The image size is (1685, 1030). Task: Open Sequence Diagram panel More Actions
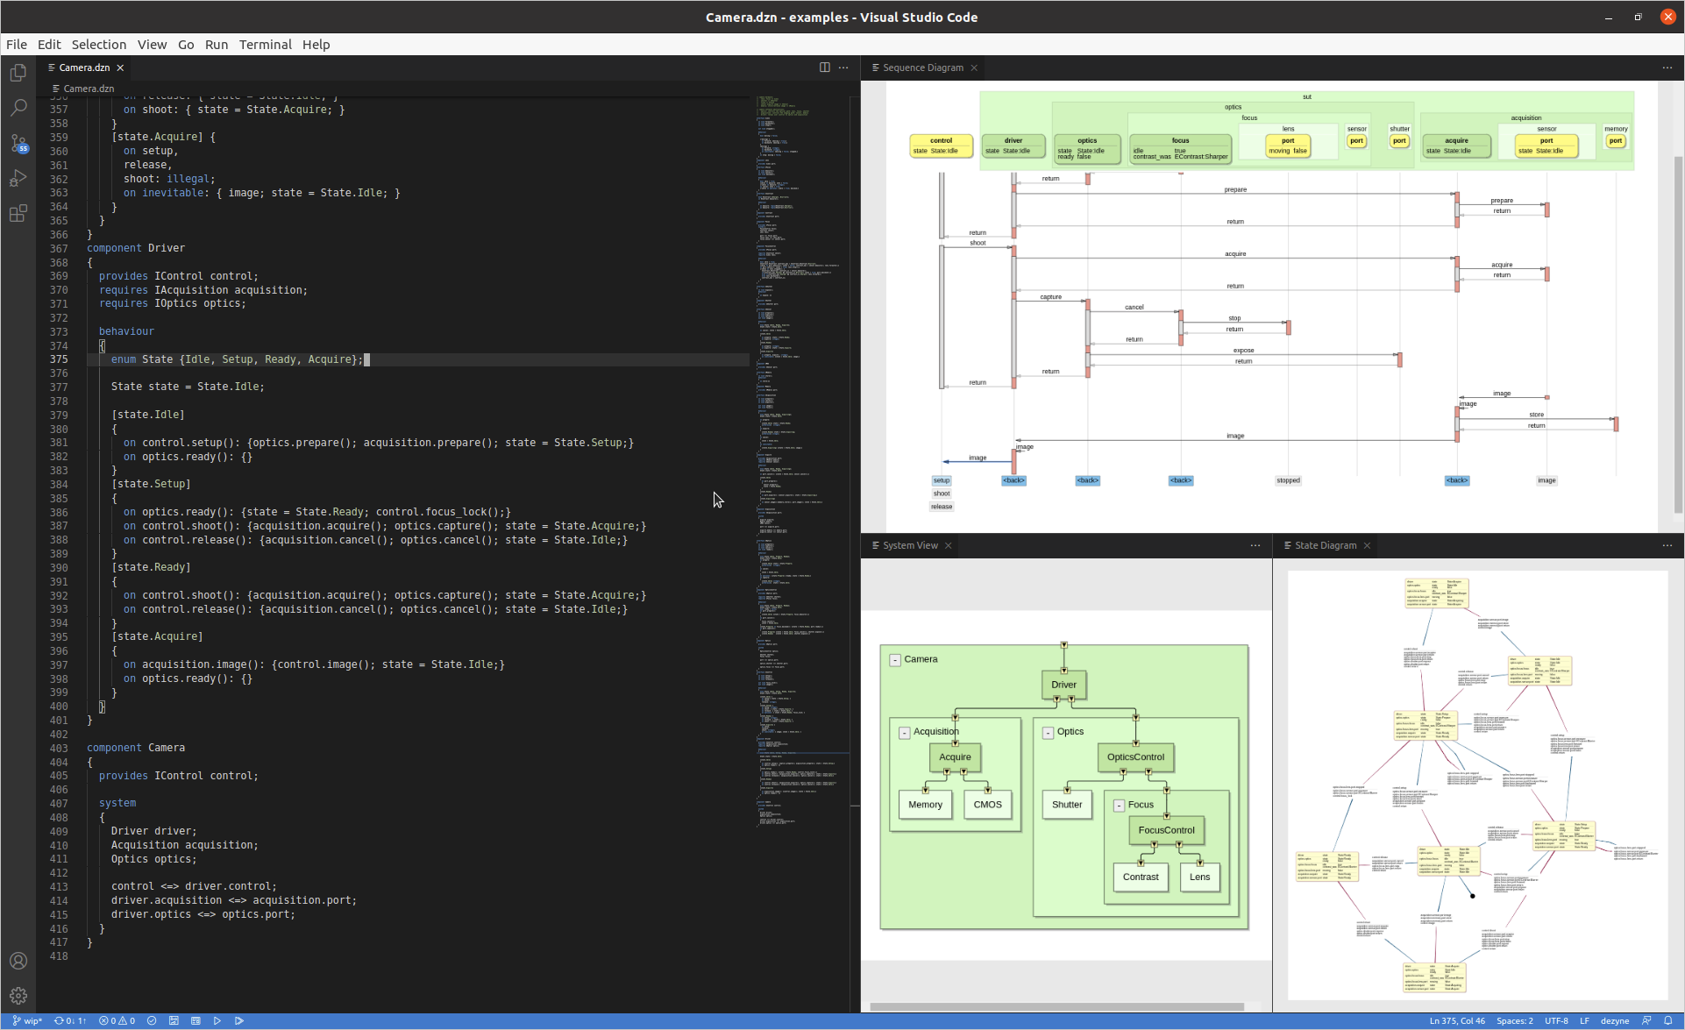(1667, 67)
